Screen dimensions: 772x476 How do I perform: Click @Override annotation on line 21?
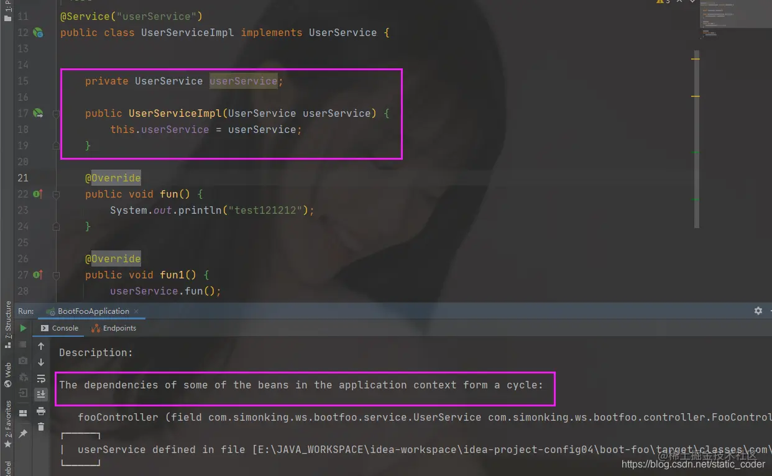tap(113, 178)
